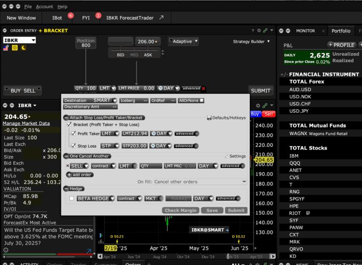Click the ASK point on the price slider
The height and width of the screenshot is (265, 362).
pos(148,55)
